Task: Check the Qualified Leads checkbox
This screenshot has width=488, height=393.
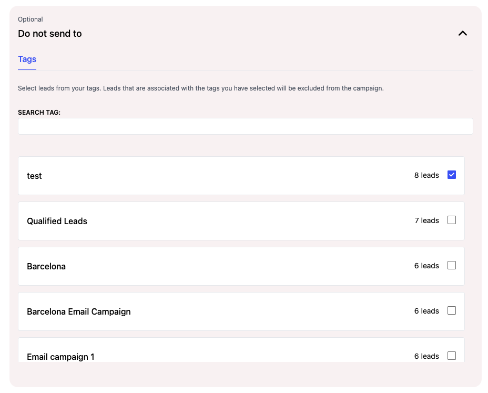Action: pos(452,220)
